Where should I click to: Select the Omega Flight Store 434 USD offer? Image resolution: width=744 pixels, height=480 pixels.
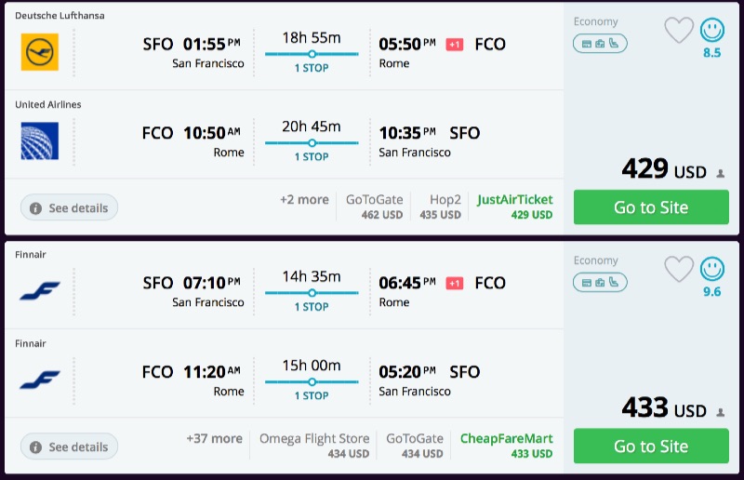coord(314,446)
